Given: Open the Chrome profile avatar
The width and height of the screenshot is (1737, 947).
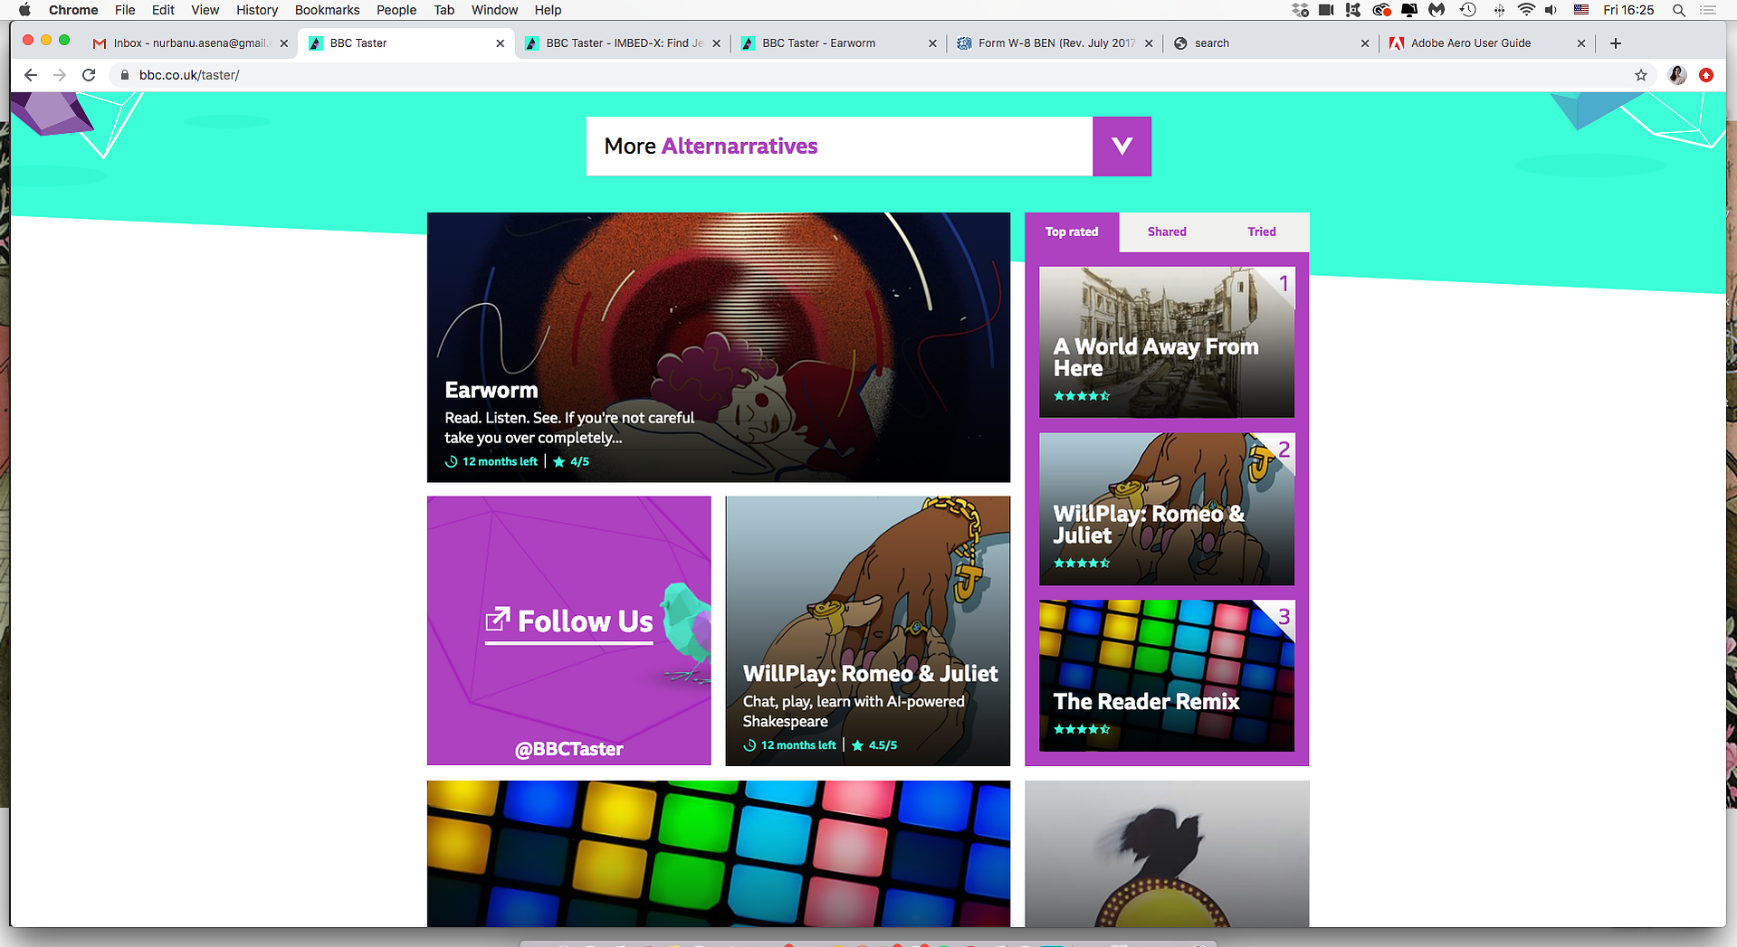Looking at the screenshot, I should [1677, 75].
